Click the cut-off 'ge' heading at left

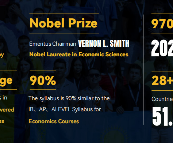coord(6,81)
